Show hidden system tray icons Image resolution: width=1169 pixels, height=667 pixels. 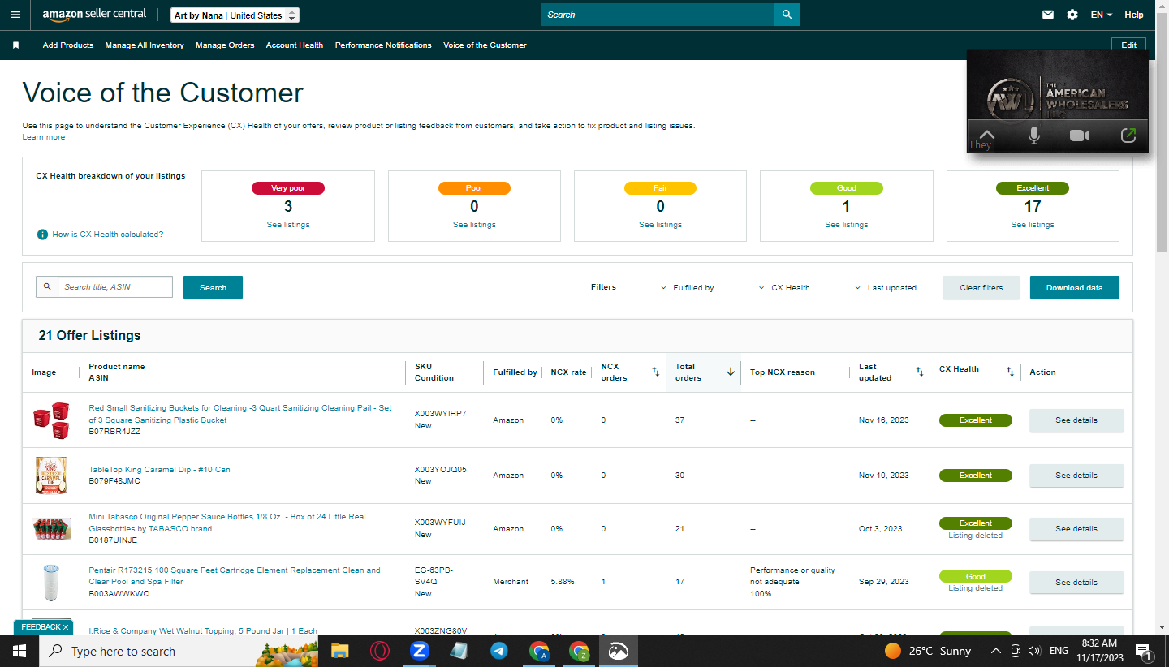[995, 651]
